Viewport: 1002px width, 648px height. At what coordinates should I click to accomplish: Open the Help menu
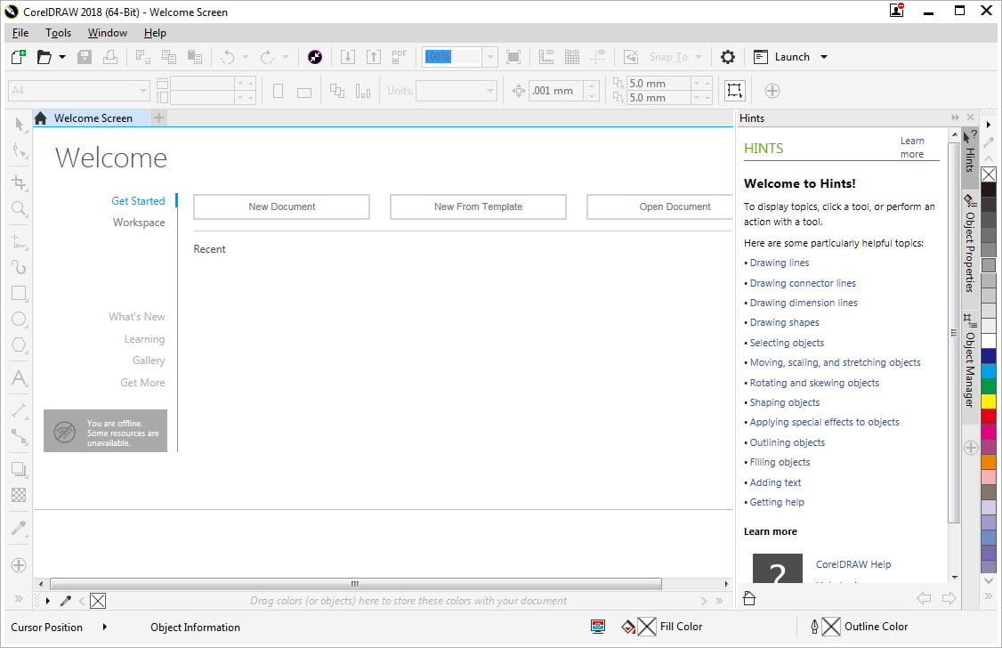click(x=155, y=33)
